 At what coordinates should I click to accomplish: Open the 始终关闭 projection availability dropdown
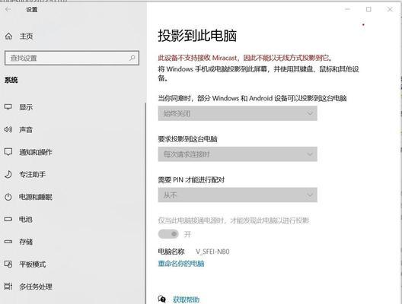[x=238, y=113]
